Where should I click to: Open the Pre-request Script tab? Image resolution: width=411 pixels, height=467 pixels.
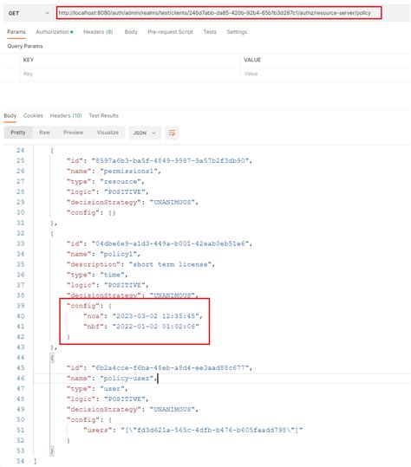point(170,32)
